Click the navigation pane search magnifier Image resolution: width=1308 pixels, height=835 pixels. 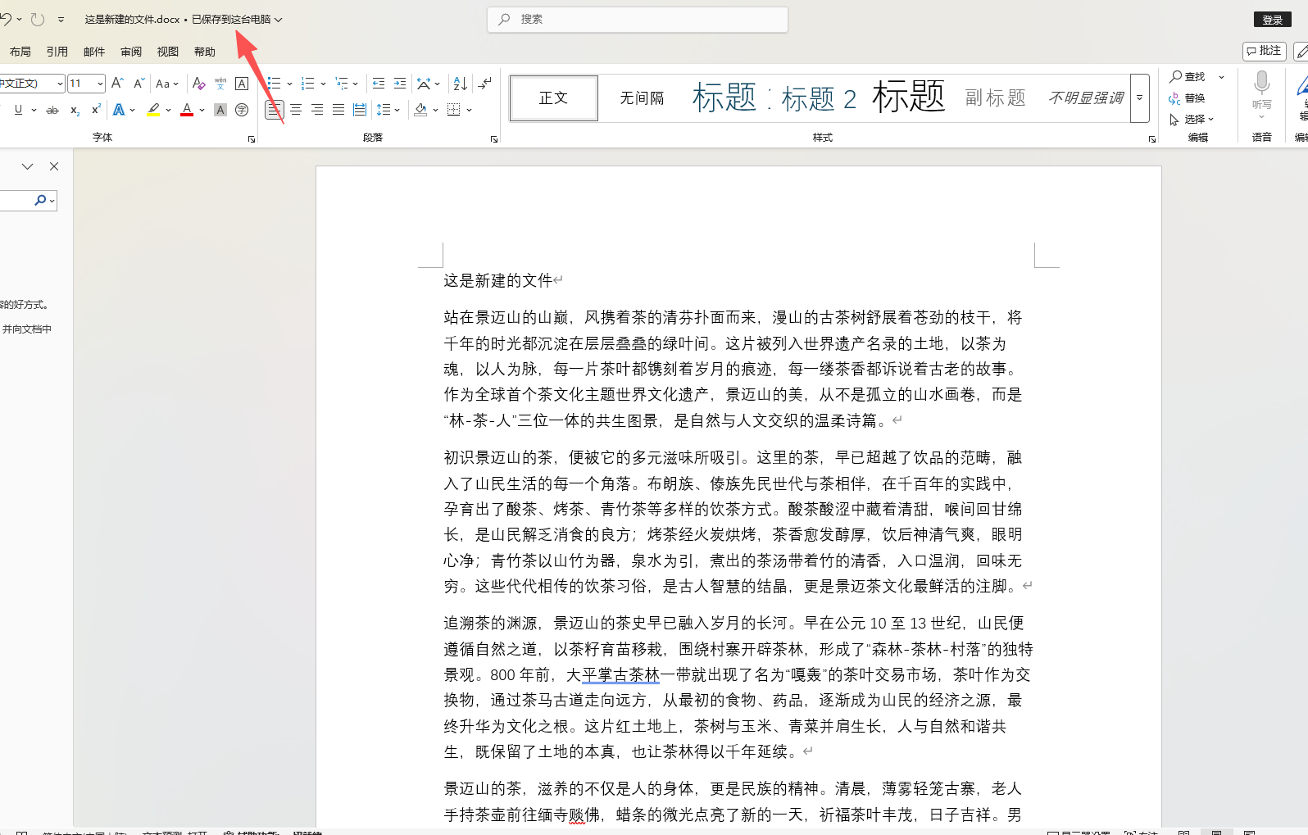40,200
